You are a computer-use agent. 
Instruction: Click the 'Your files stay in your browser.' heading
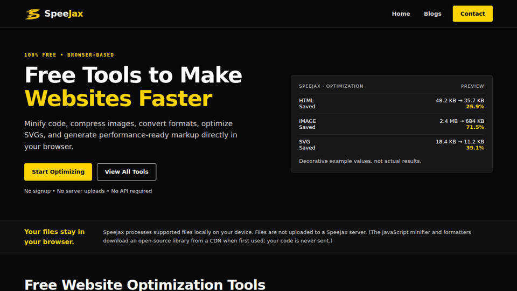click(x=54, y=237)
